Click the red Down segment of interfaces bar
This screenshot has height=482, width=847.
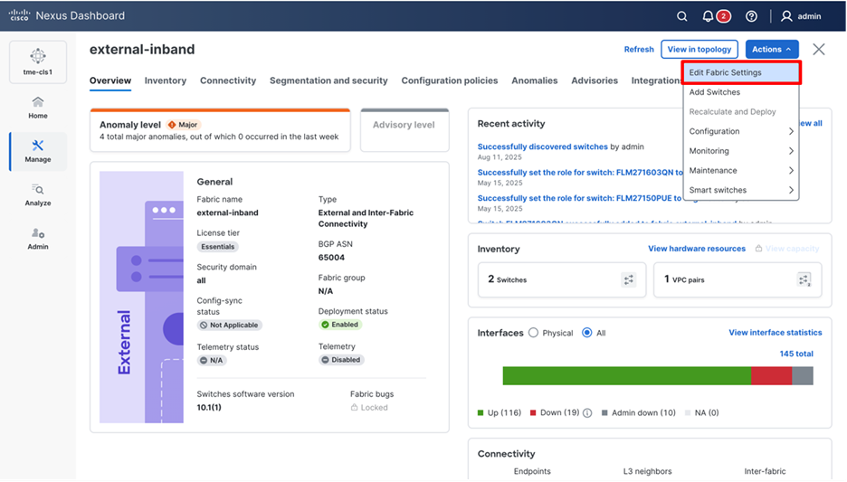point(771,375)
